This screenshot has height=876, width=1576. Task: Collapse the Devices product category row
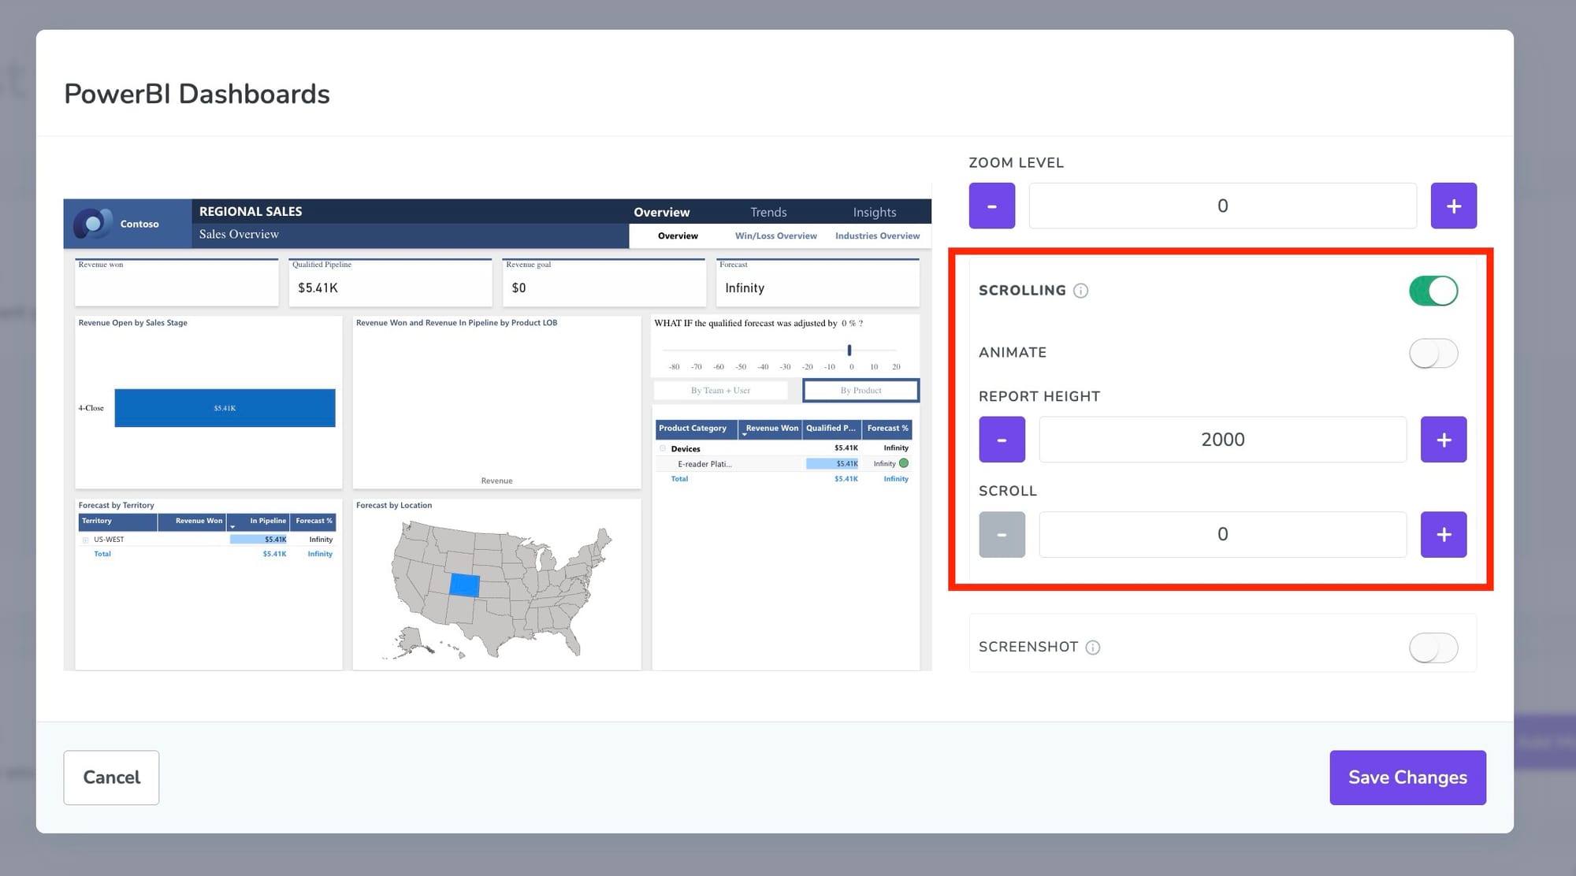(x=663, y=448)
